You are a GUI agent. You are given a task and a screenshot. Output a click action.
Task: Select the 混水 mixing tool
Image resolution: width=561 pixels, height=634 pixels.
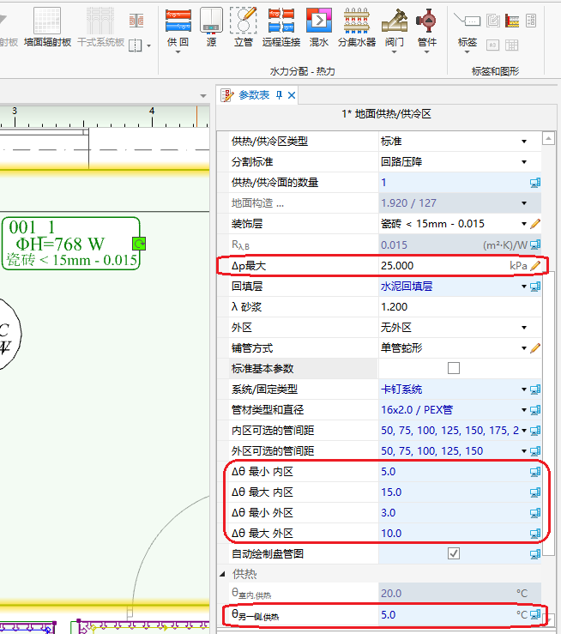pyautogui.click(x=318, y=26)
